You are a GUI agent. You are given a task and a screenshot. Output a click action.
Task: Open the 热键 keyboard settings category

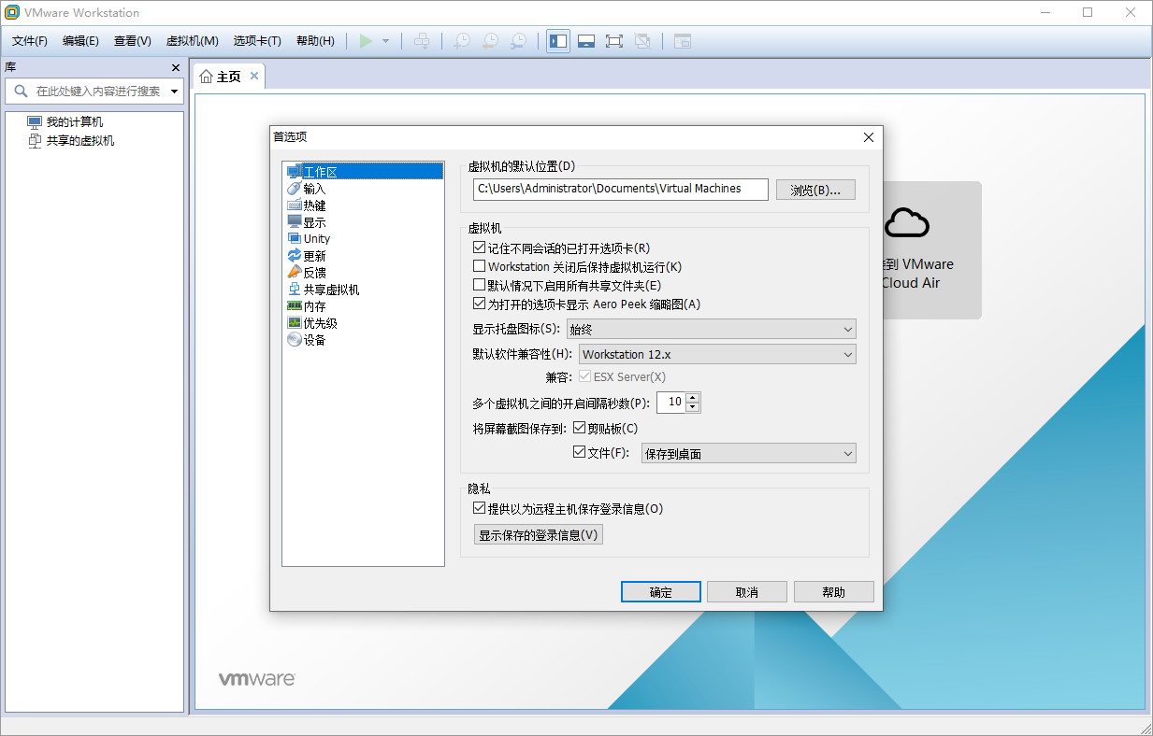click(x=311, y=204)
